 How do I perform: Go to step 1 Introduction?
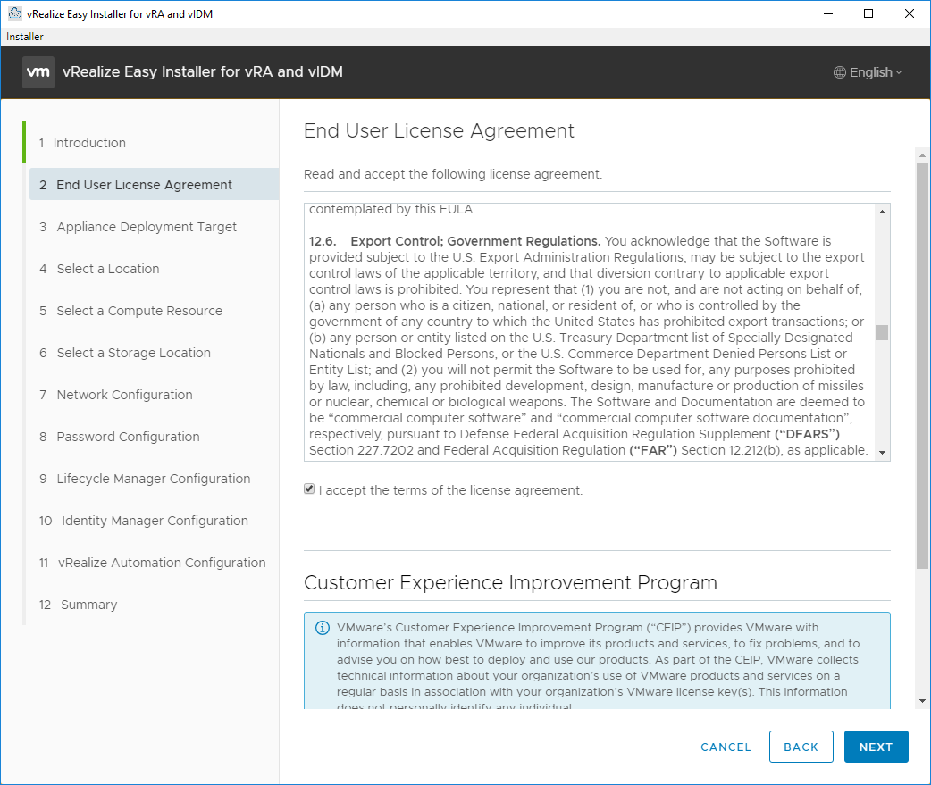tap(82, 142)
